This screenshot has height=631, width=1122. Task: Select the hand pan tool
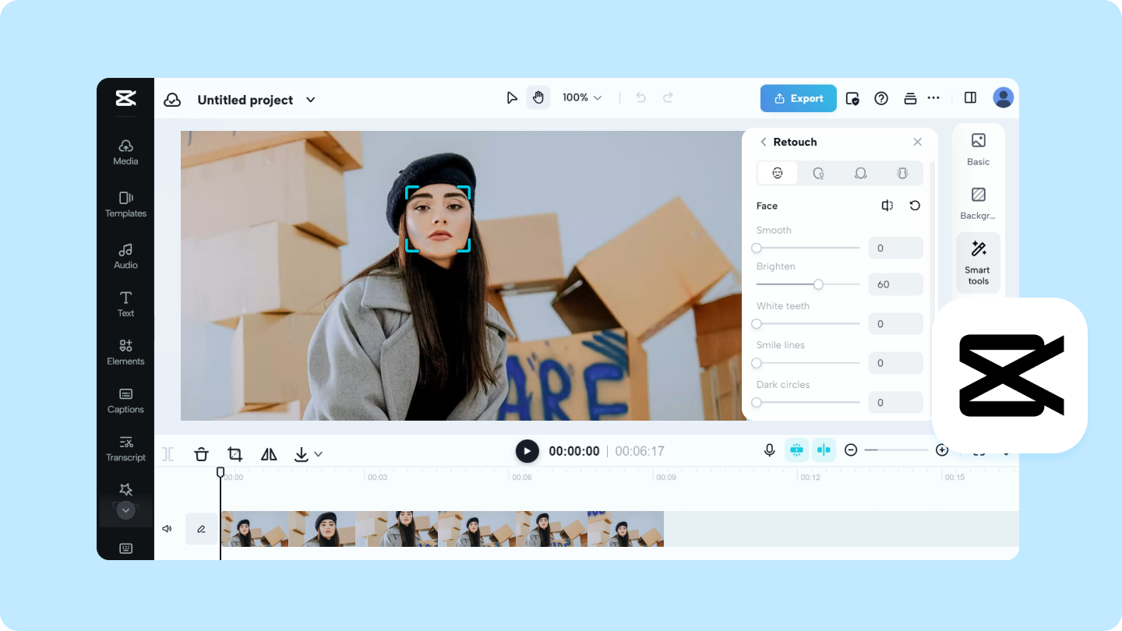point(538,97)
